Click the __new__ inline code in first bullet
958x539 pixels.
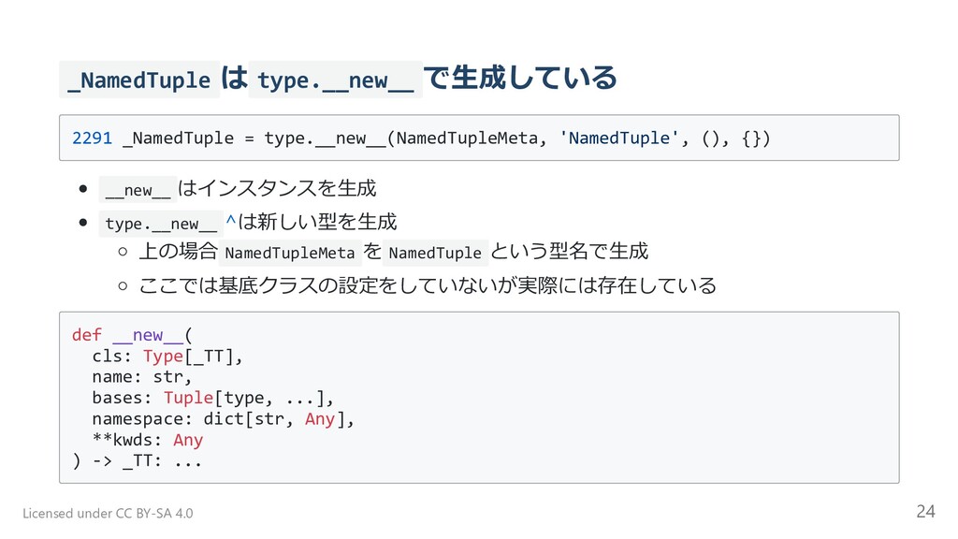pos(138,190)
